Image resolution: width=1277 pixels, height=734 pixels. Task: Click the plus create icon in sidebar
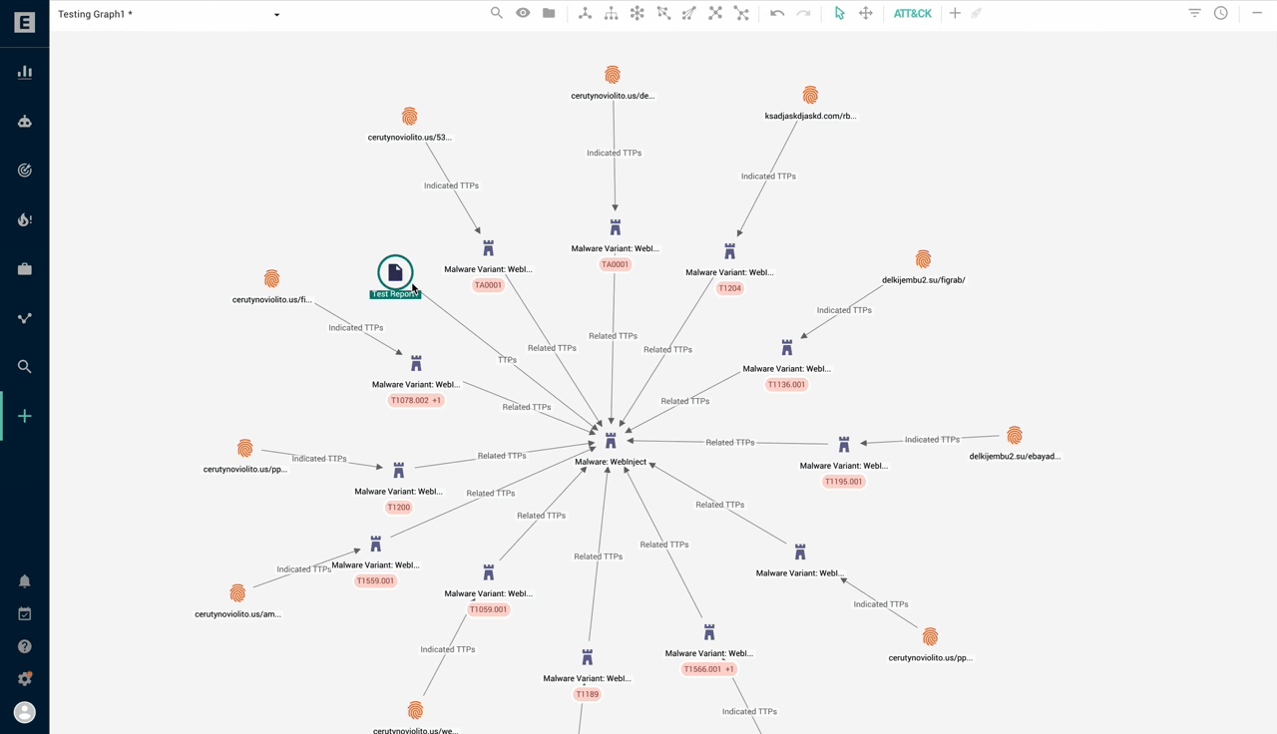coord(25,416)
